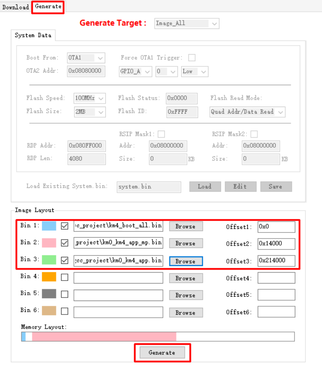This screenshot has width=322, height=367.
Task: Click the Save system data button
Action: (276, 187)
